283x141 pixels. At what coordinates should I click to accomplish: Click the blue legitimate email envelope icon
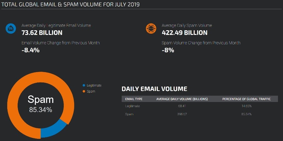(11, 29)
